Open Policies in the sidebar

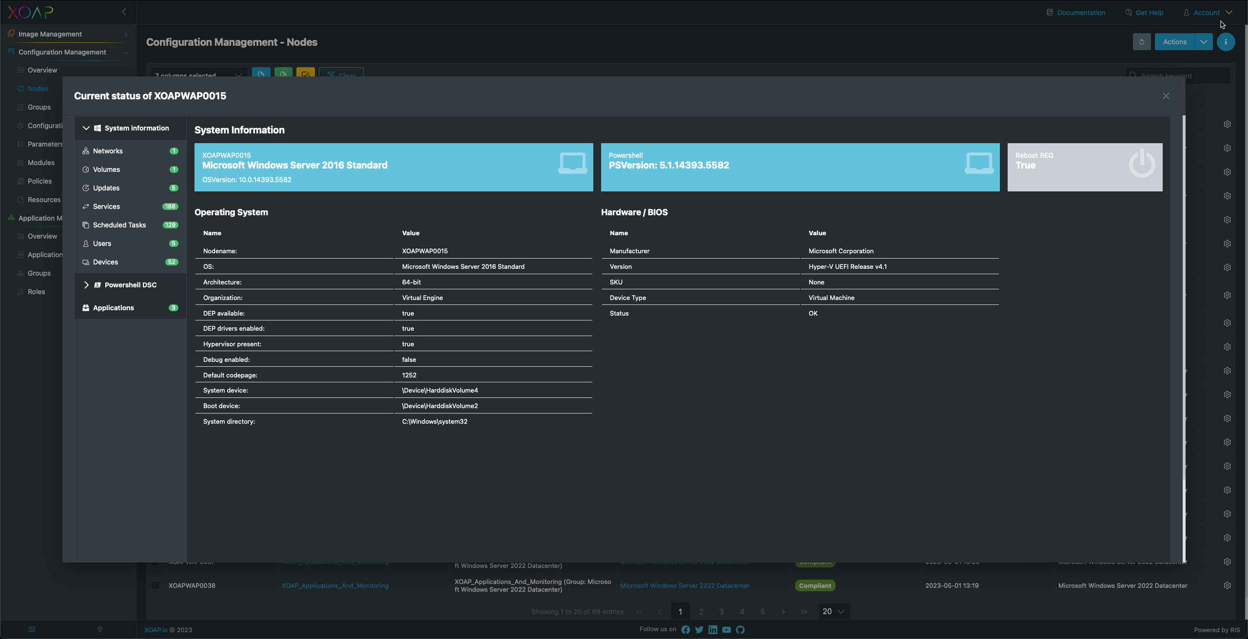[39, 181]
